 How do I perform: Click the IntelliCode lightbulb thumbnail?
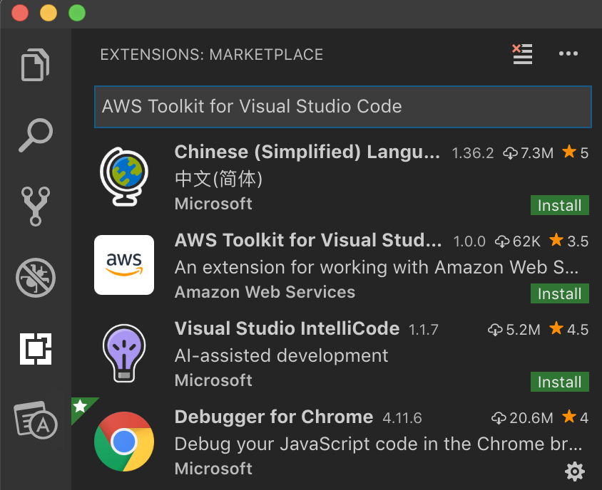click(123, 353)
